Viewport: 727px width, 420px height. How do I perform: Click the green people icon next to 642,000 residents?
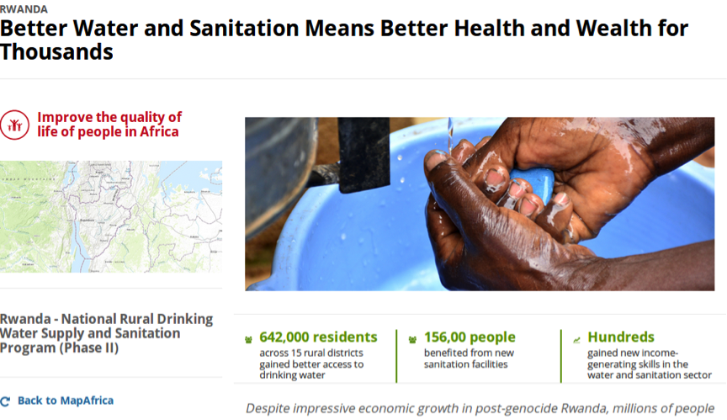[248, 340]
